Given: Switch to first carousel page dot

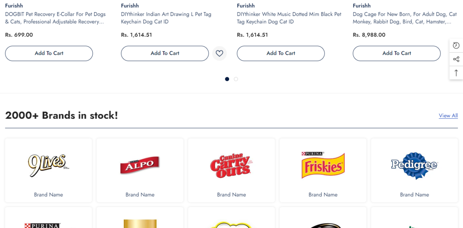Looking at the screenshot, I should tap(227, 79).
